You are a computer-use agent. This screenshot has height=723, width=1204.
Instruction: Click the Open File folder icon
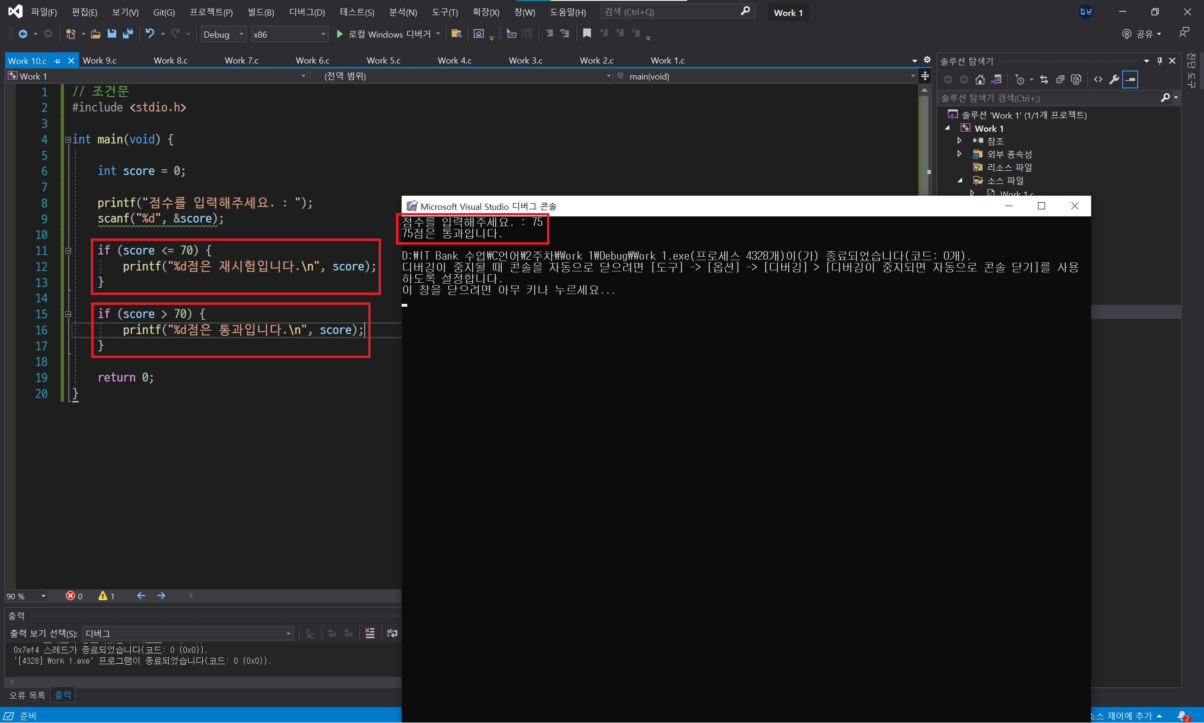95,33
